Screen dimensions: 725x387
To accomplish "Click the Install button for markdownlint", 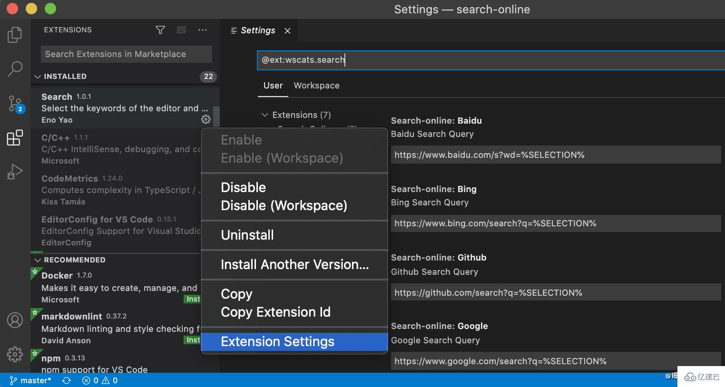I will (193, 340).
